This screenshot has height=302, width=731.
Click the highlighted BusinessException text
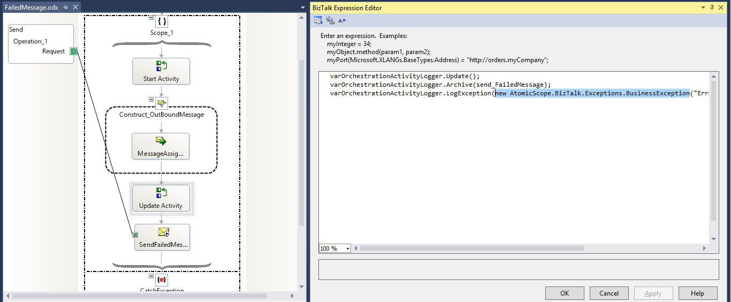[x=592, y=93]
